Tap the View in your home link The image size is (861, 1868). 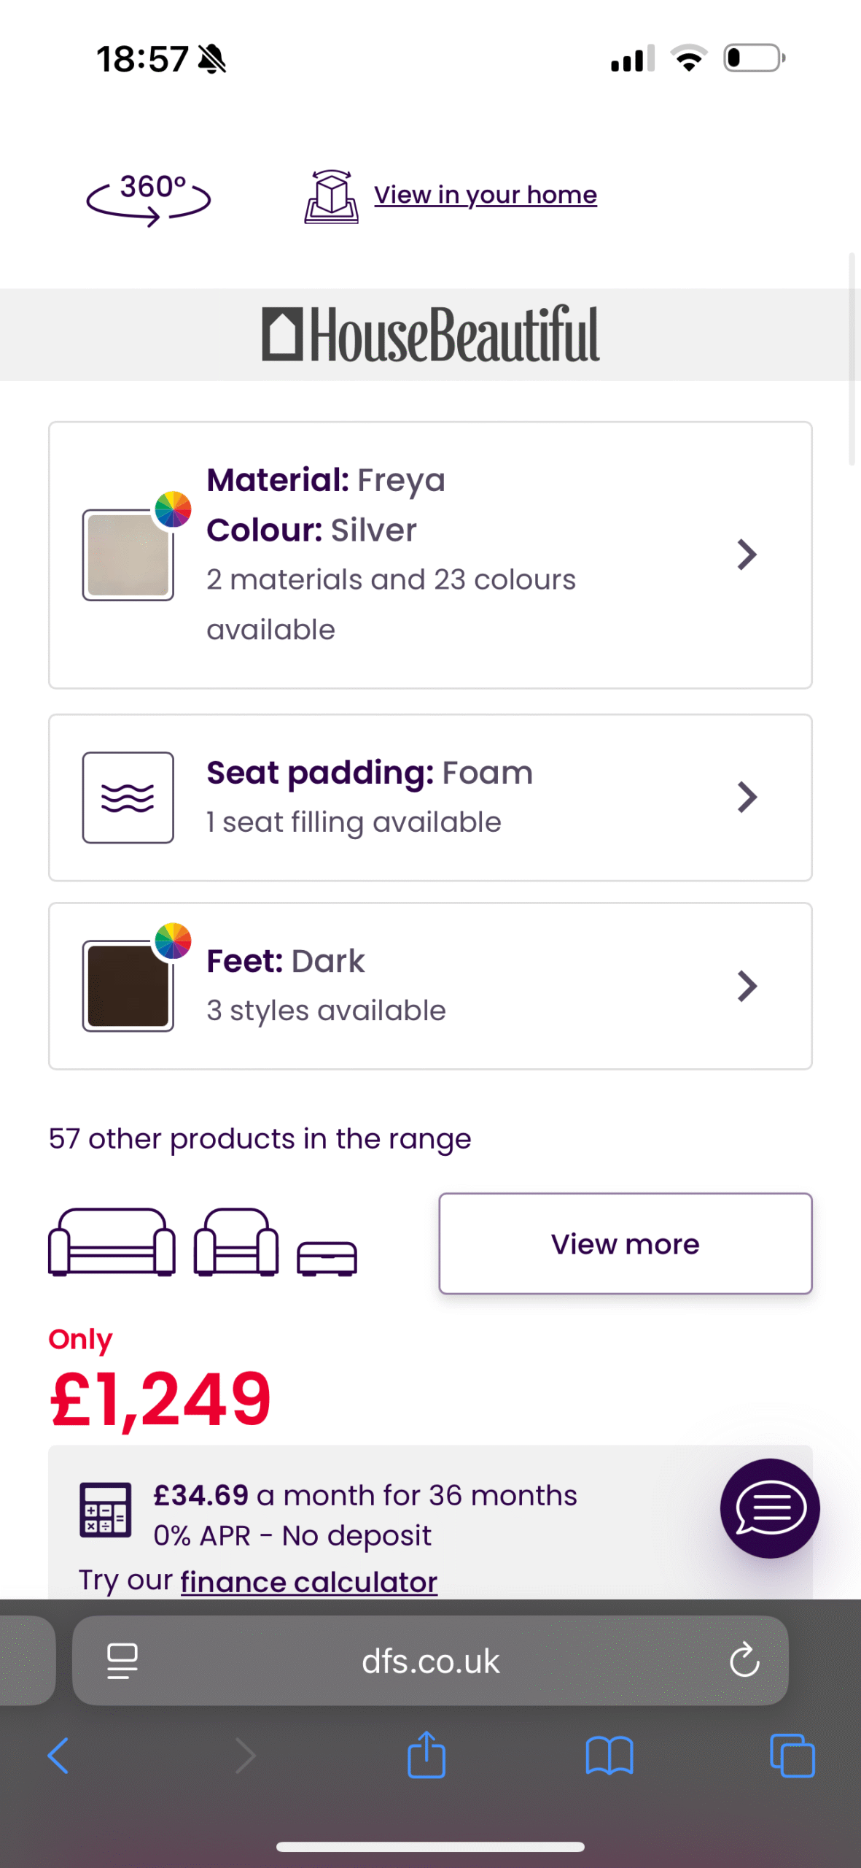click(486, 196)
